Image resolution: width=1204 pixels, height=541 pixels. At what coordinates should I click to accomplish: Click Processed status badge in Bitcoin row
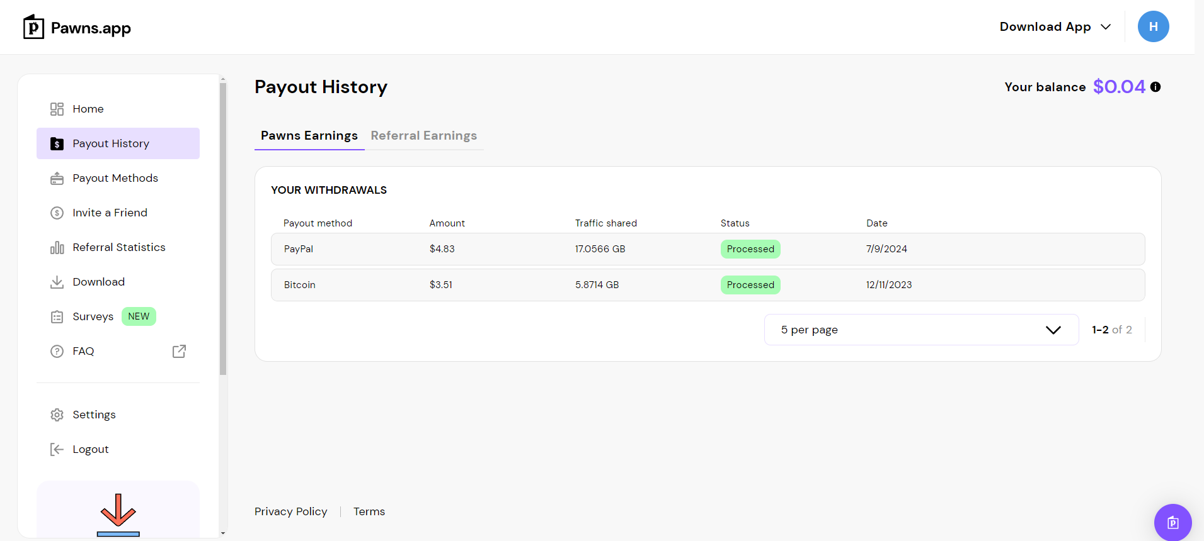[x=750, y=285]
